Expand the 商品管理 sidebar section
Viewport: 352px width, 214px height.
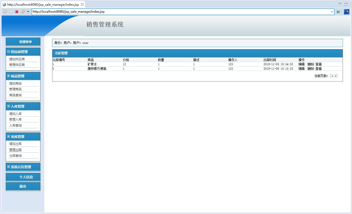(x=8, y=76)
